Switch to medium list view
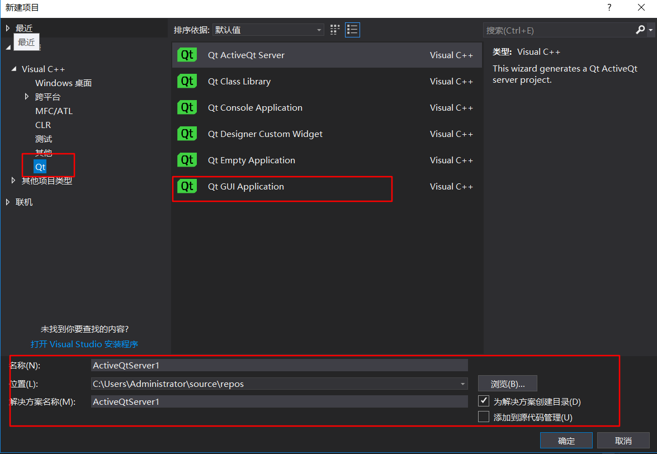 [352, 30]
